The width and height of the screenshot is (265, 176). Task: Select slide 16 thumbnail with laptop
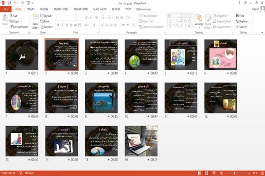pos(141,141)
